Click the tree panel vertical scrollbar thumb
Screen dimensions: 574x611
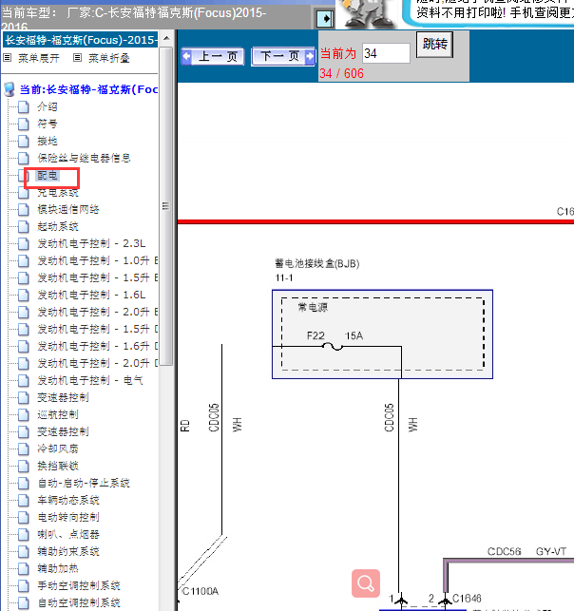(166, 206)
